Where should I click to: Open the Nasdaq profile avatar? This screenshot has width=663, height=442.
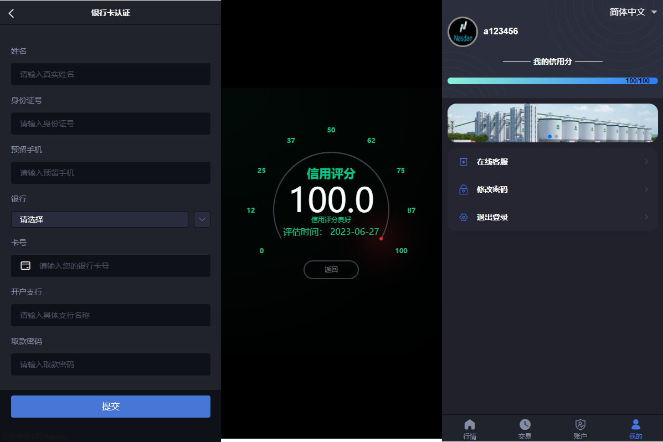pos(462,32)
